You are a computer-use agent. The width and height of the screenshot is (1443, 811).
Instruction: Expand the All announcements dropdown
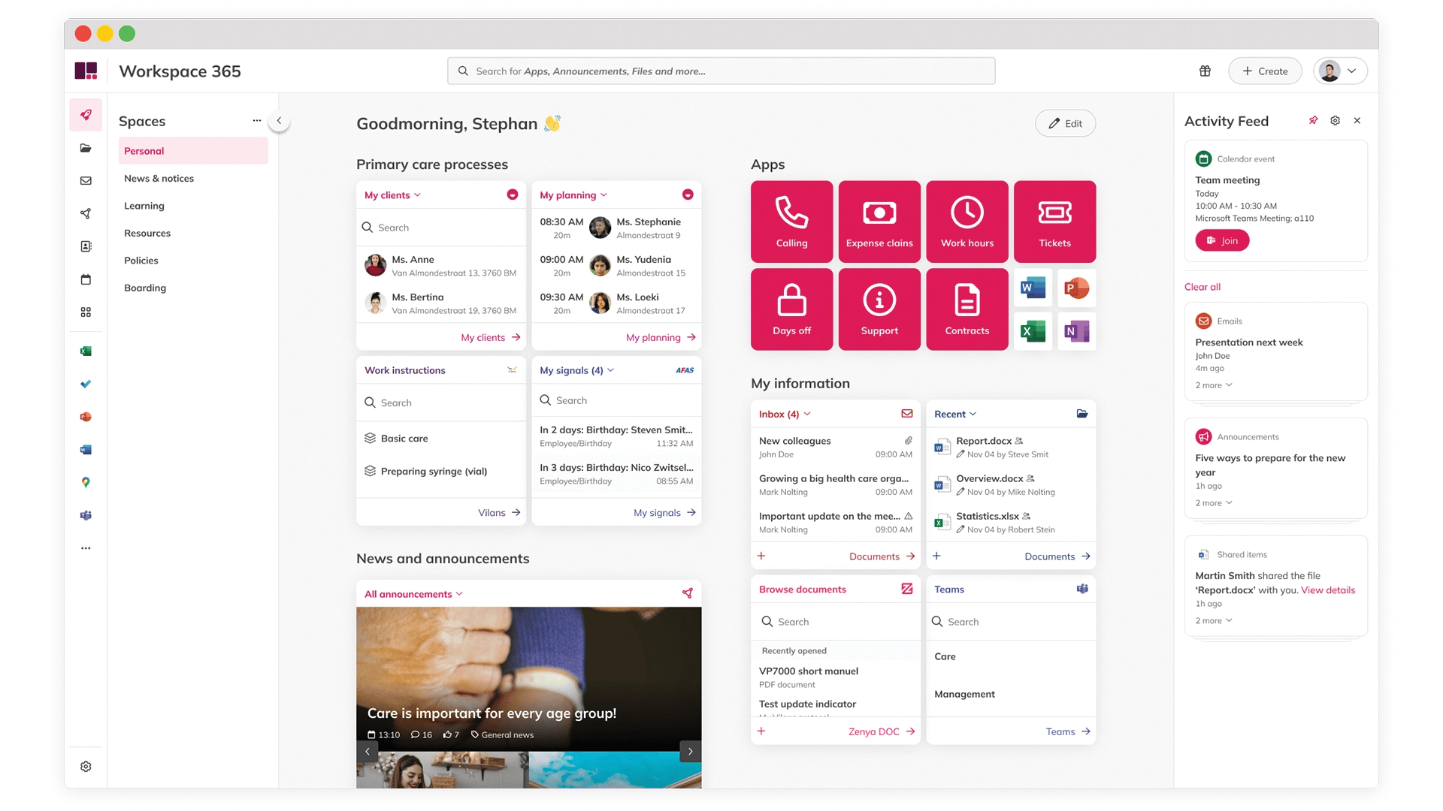tap(413, 594)
